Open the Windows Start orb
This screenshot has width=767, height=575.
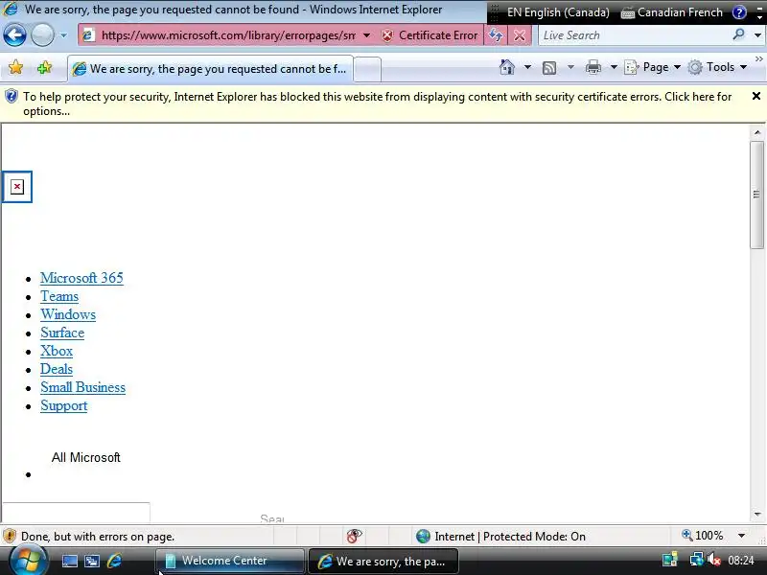(27, 561)
